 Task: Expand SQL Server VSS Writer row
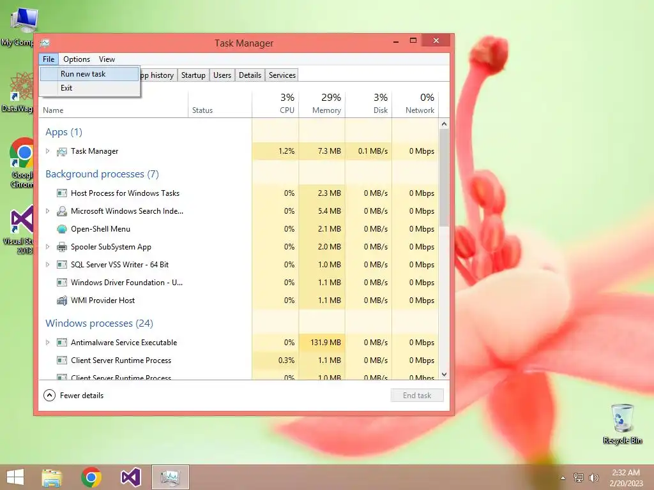tap(47, 265)
